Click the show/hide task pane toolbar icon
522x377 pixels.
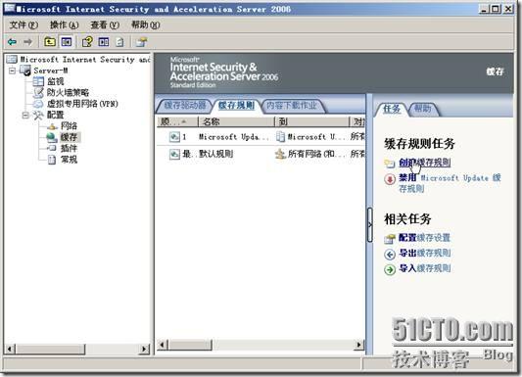coord(104,42)
